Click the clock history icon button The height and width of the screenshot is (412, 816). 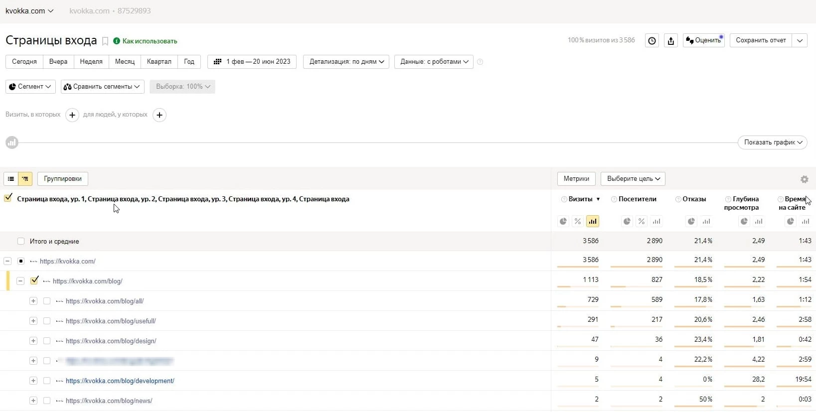[652, 41]
